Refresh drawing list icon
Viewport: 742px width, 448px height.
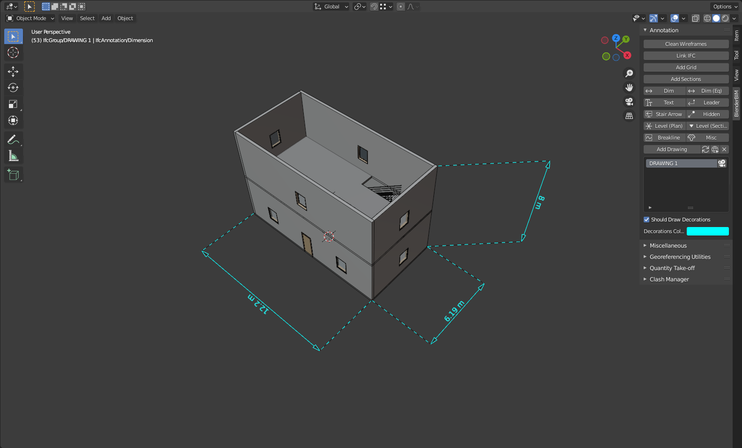click(705, 149)
